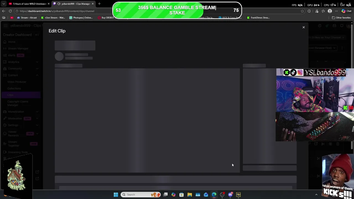Close the Juice WRLD YouTube tab
This screenshot has height=199, width=354.
click(x=49, y=4)
